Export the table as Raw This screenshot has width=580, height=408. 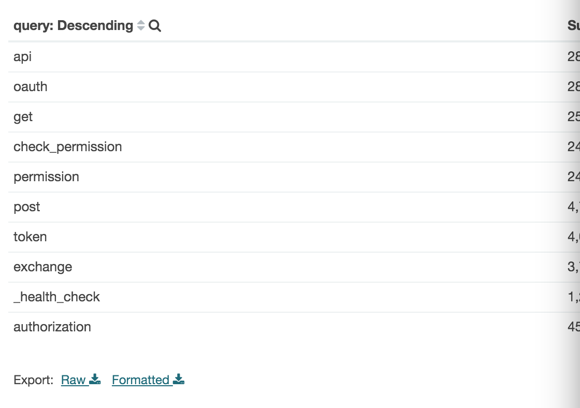pyautogui.click(x=74, y=380)
